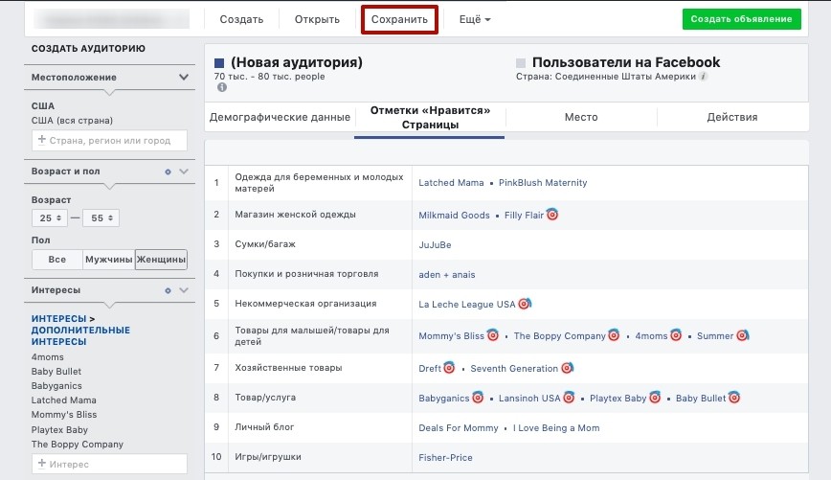Click target badge next to Baby Bullet link
831x480 pixels.
(734, 397)
